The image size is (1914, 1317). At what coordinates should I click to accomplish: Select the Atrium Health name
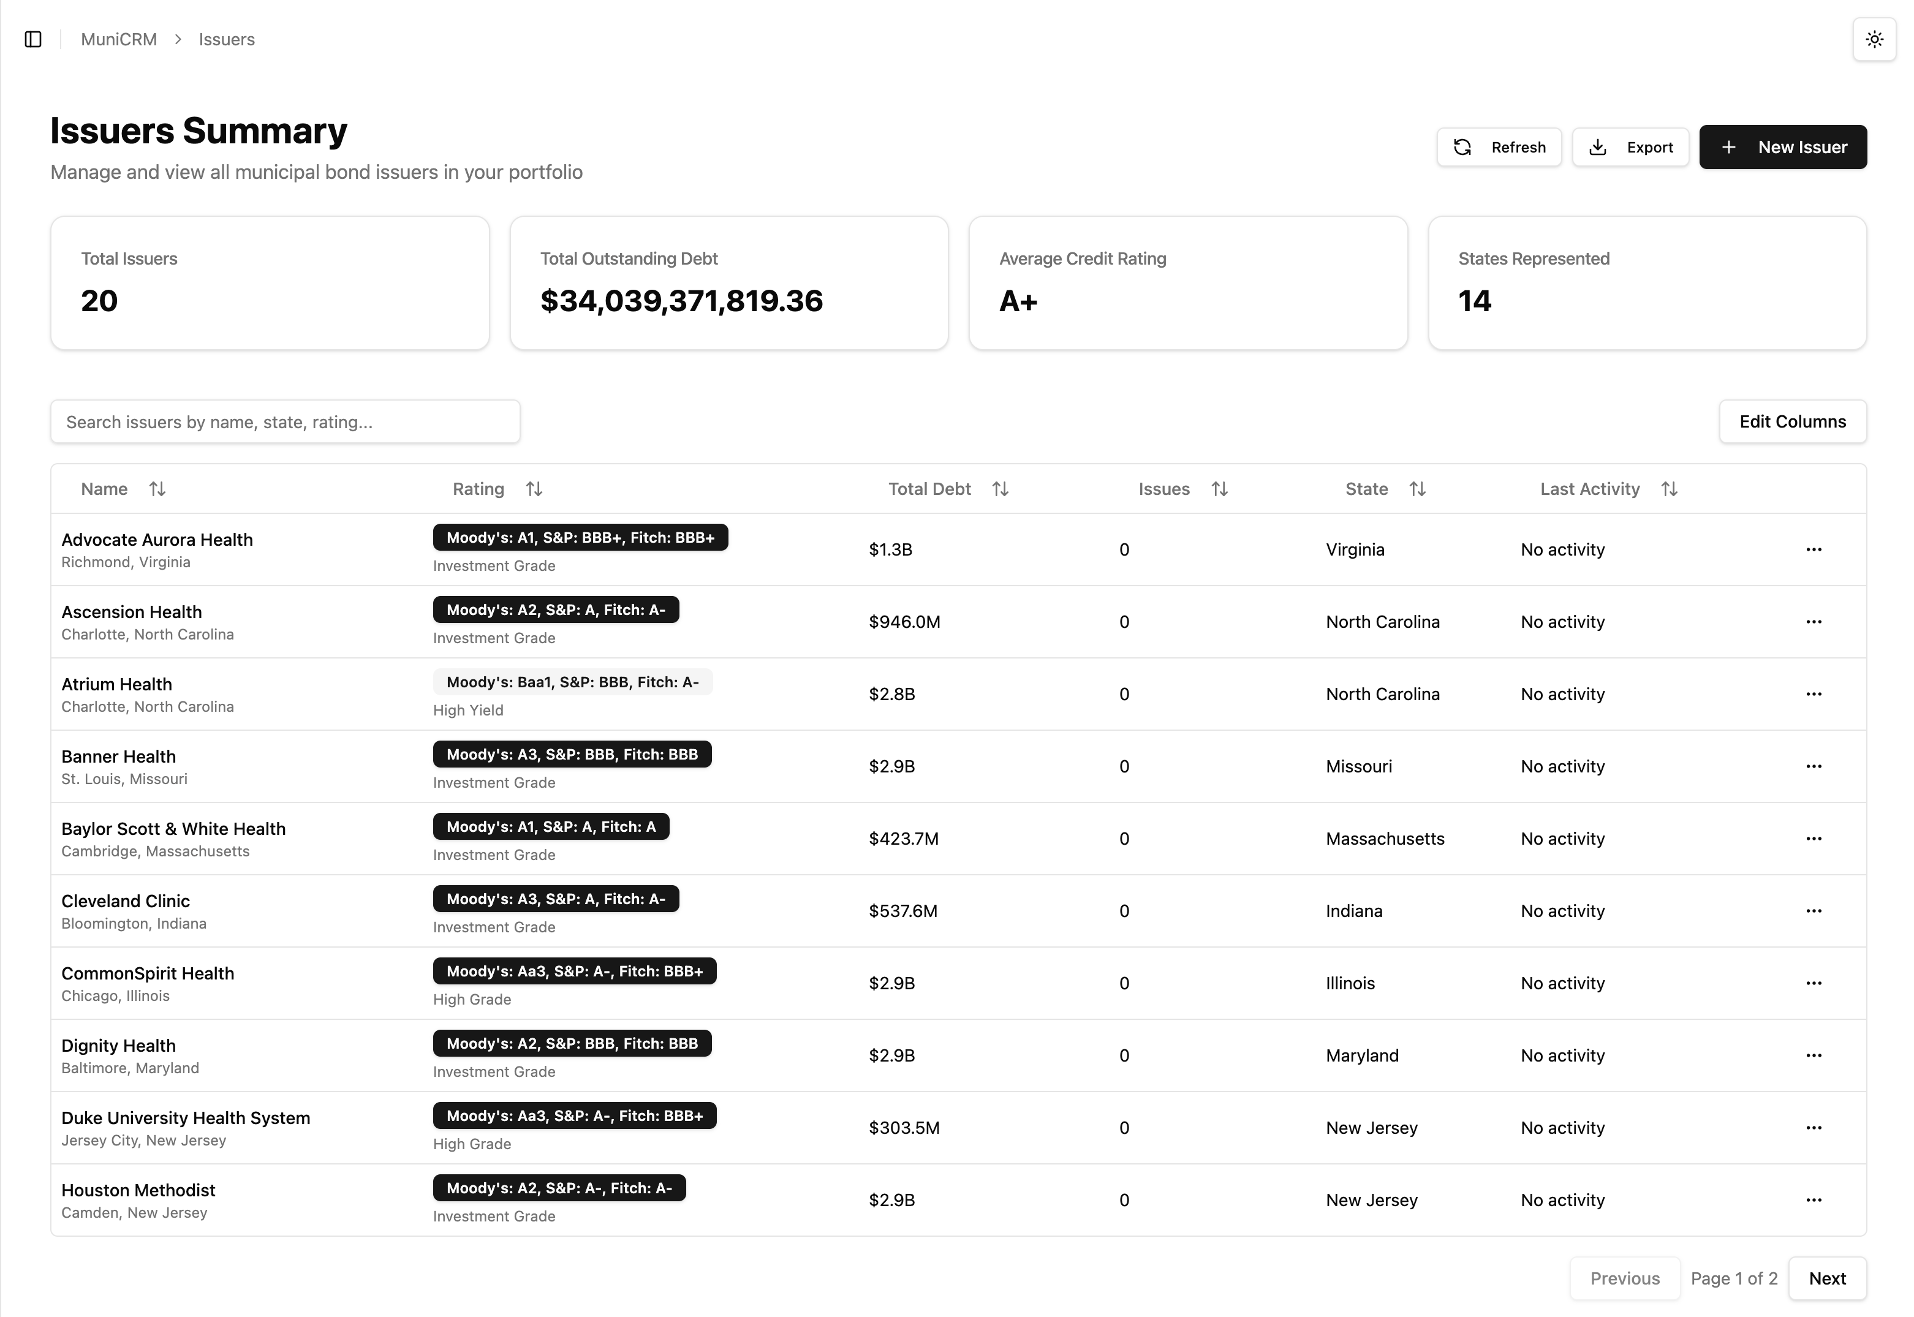point(116,684)
